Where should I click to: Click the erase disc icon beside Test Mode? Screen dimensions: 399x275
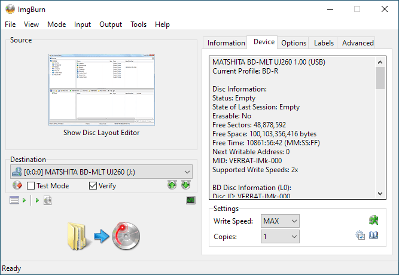[x=17, y=185]
